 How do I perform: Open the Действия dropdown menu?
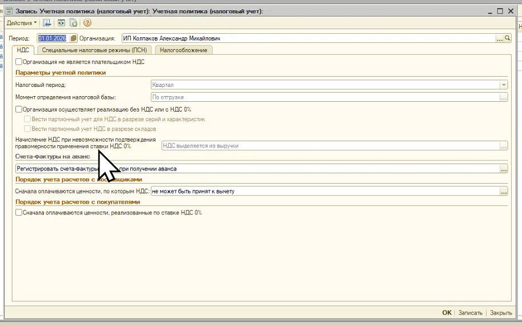22,23
